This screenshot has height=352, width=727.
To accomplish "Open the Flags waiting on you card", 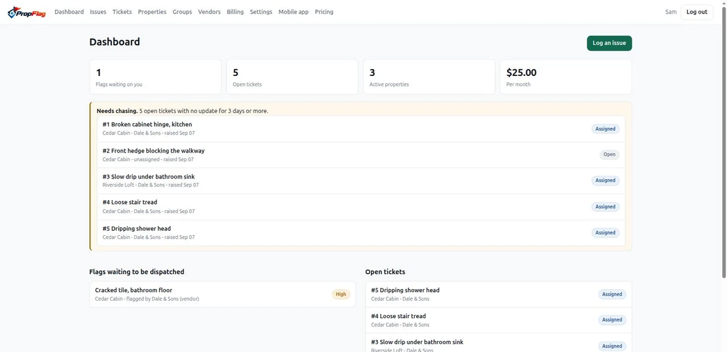I will coord(155,77).
